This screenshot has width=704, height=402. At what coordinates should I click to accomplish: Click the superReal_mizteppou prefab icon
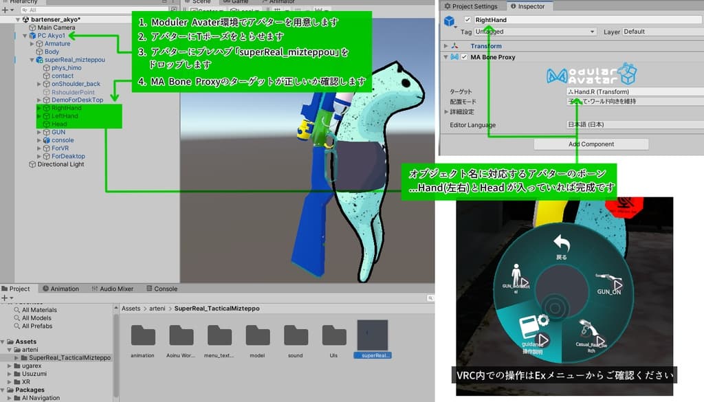click(39, 60)
